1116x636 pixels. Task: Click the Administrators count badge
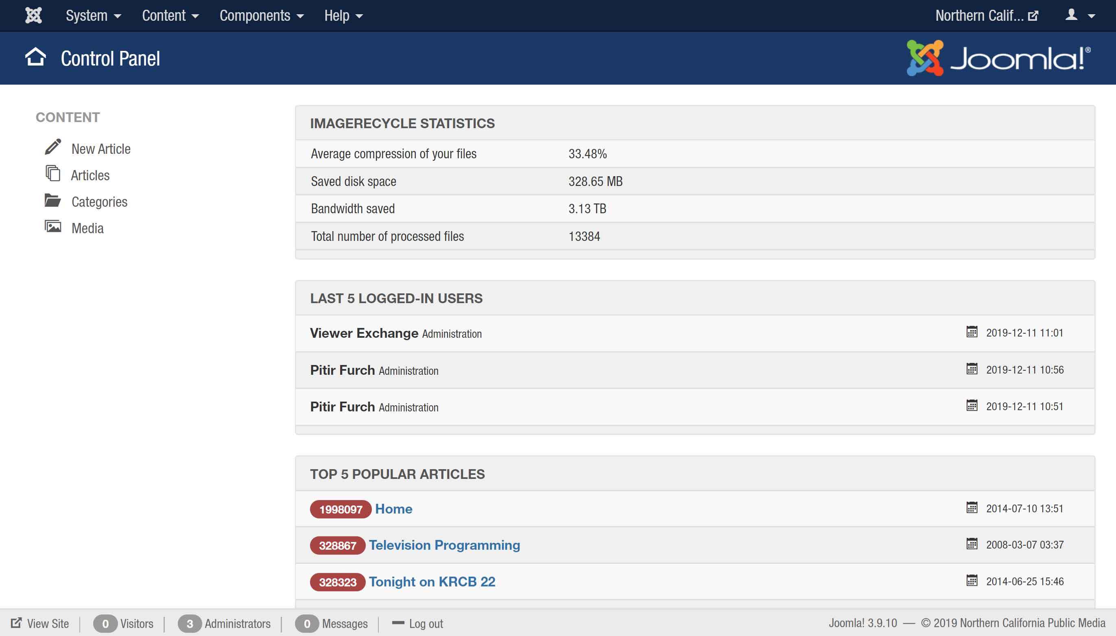(x=190, y=624)
